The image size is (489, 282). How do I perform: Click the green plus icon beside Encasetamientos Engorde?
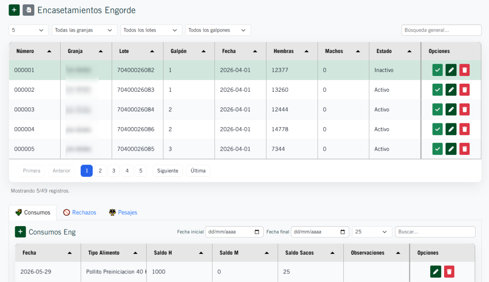coord(14,10)
